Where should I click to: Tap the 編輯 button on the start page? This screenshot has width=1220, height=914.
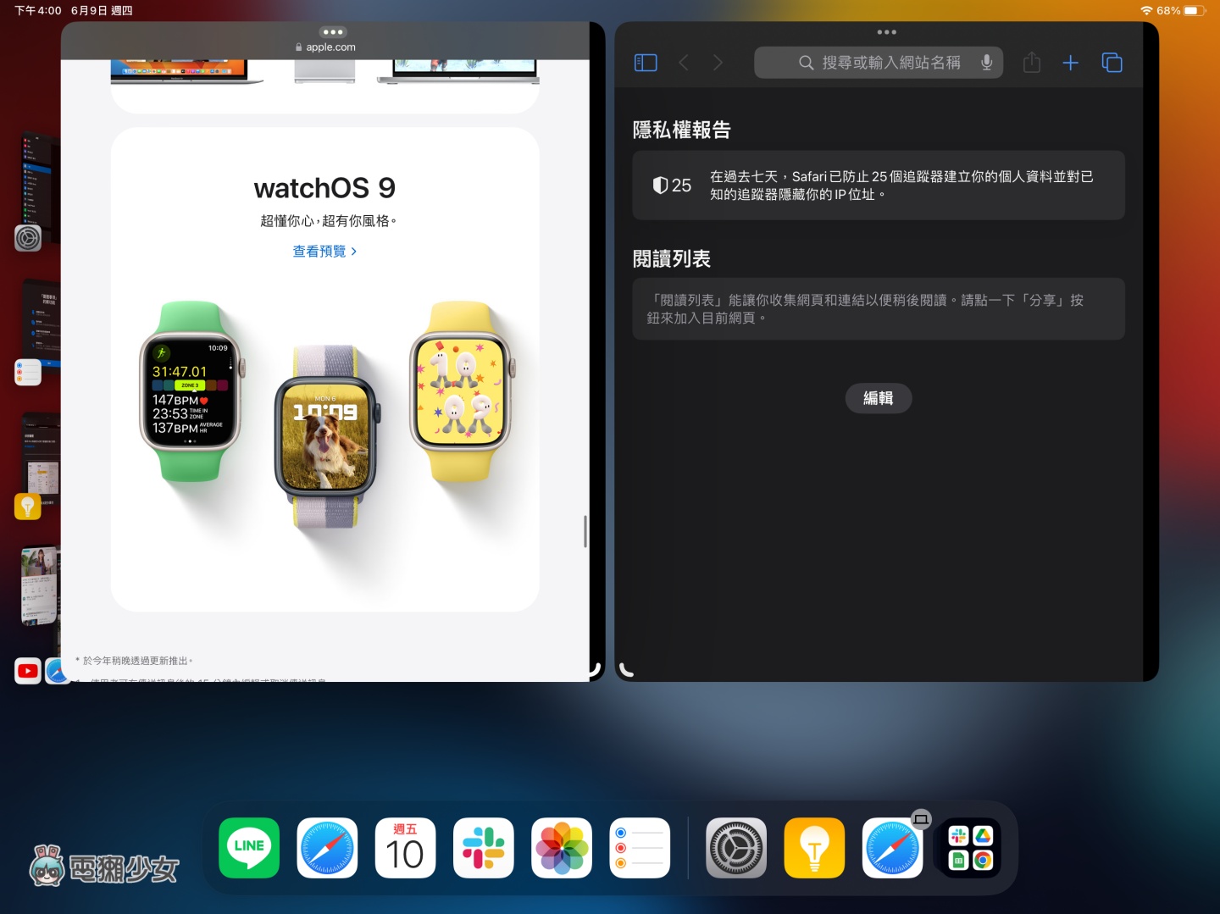point(879,398)
